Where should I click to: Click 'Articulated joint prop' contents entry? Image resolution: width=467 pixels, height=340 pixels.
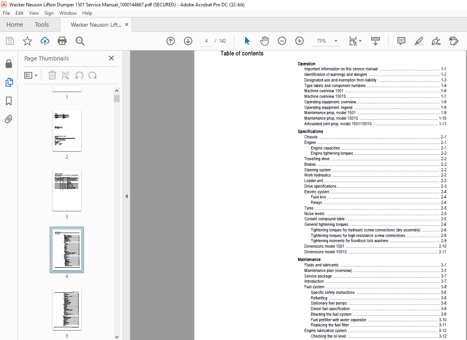click(375, 124)
